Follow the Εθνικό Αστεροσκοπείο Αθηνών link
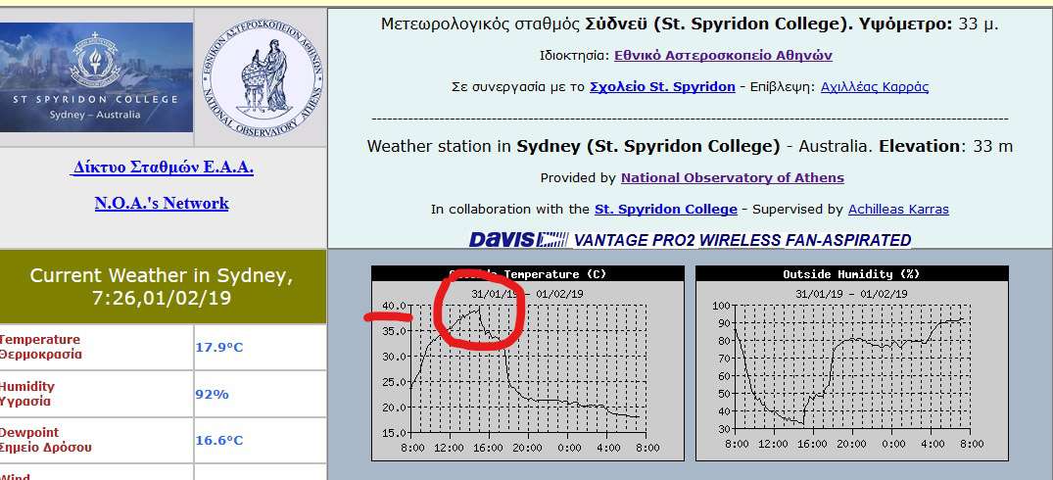This screenshot has width=1053, height=480. point(723,55)
